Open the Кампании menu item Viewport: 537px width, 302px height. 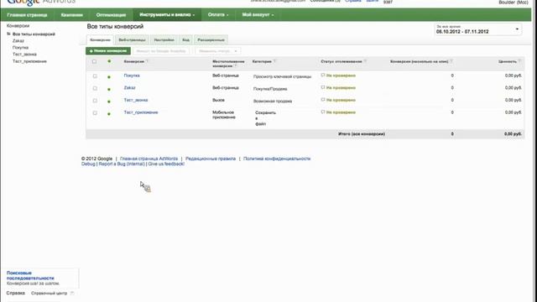(x=72, y=15)
